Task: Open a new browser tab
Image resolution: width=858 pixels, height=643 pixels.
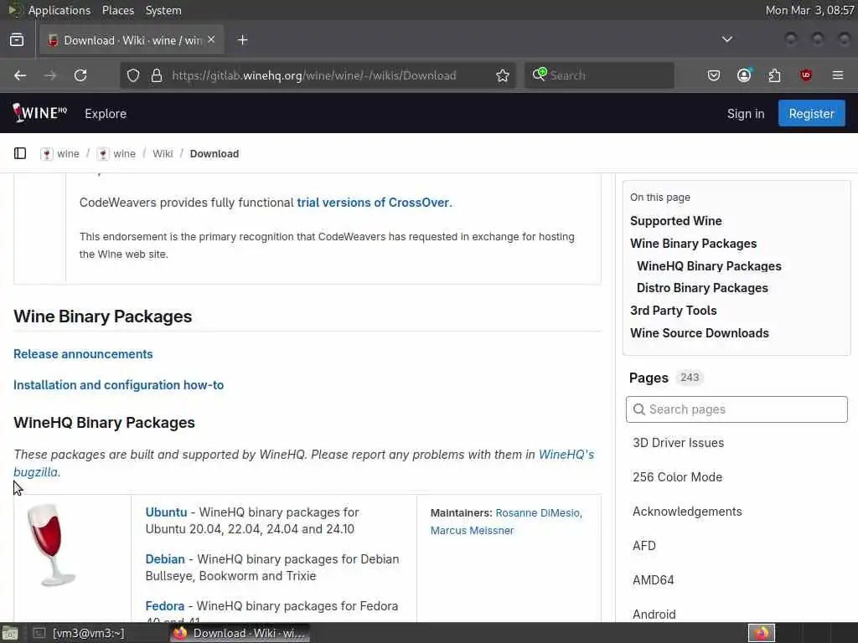Action: (242, 40)
